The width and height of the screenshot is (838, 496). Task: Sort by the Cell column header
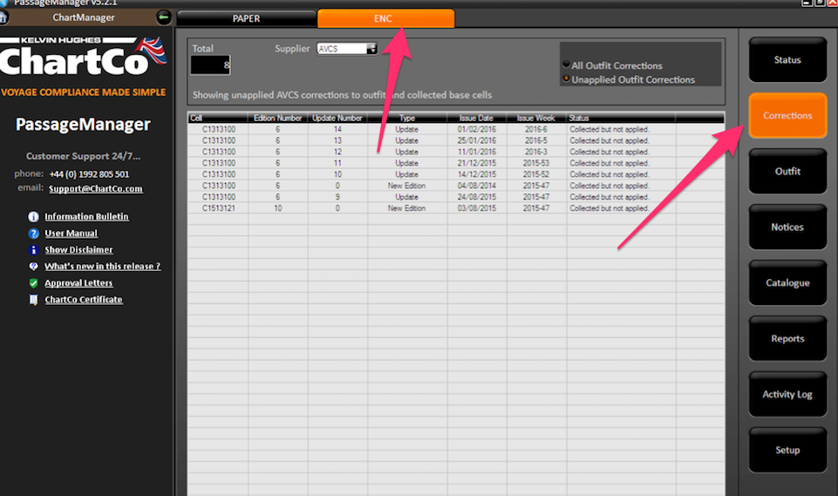click(x=218, y=119)
